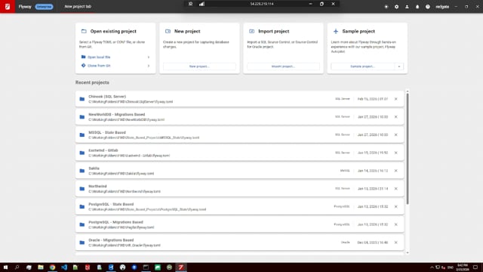This screenshot has height=272, width=483.
Task: Open PostgreSQL - State Based project
Action: pyautogui.click(x=239, y=206)
